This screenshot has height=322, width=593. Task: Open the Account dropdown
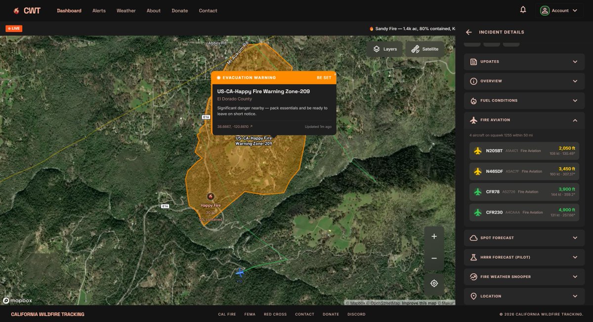559,10
